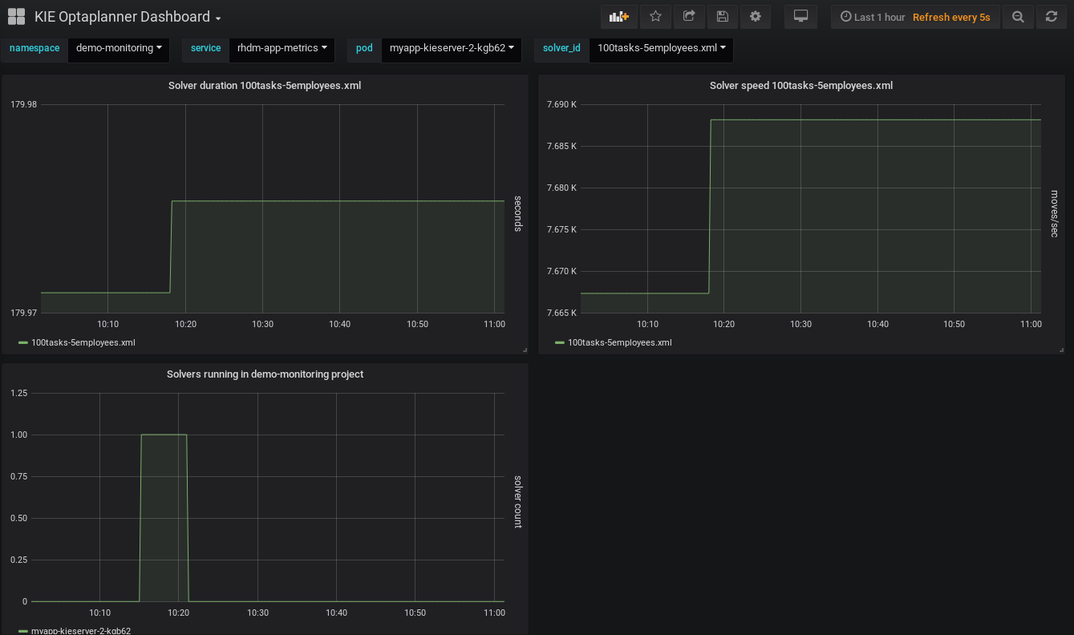Toggle the Solver speed legend series
The image size is (1074, 635).
coord(619,342)
